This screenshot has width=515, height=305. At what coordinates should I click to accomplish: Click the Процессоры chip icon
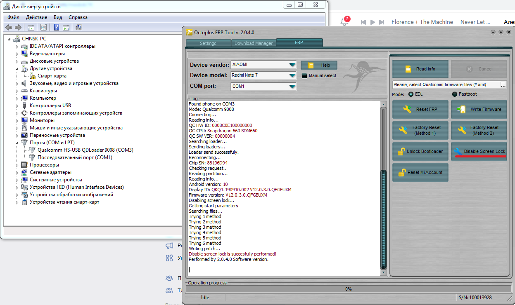click(x=24, y=165)
